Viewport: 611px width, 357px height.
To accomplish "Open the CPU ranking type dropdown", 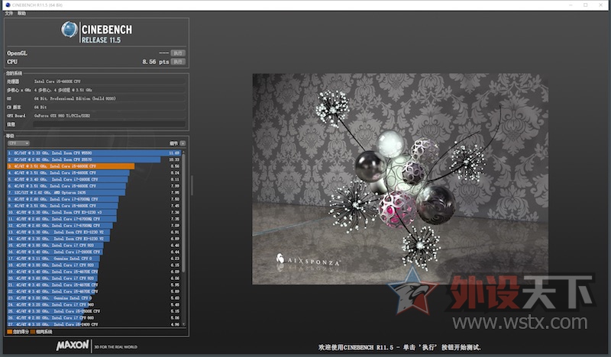I will [x=18, y=143].
